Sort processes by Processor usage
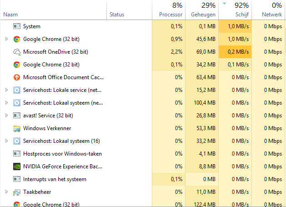The image size is (286, 207). (x=169, y=10)
